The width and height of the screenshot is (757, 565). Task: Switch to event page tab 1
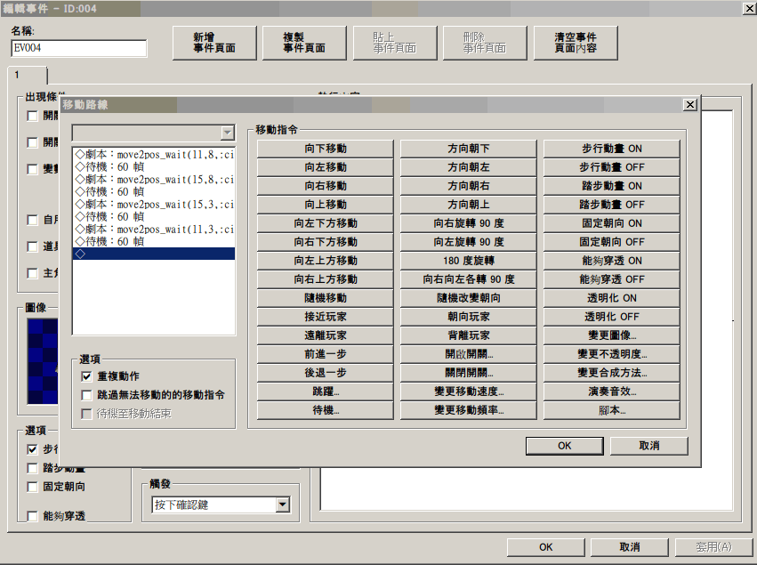[x=27, y=75]
